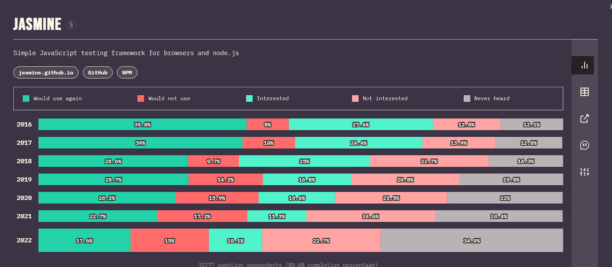Open the jasmine.github.io link
Viewport: 612px width, 267px height.
pos(46,73)
